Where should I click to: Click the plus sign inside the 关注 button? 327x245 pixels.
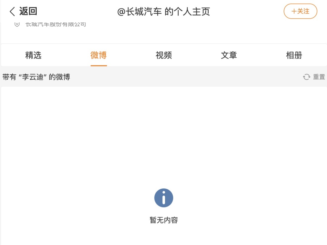click(x=294, y=11)
